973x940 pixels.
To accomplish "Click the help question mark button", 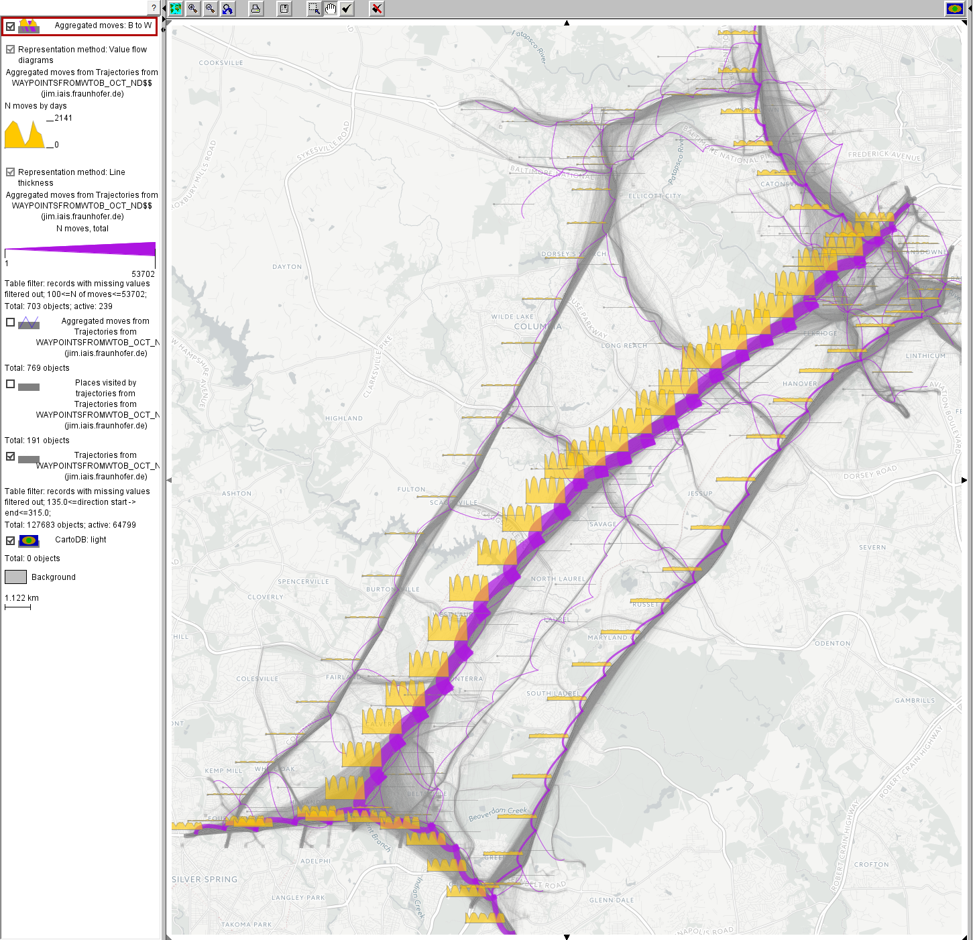I will [x=154, y=8].
